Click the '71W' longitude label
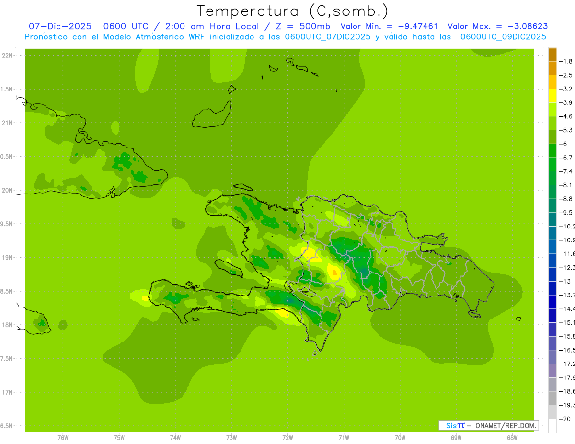This screenshot has height=444, width=575. [x=344, y=437]
